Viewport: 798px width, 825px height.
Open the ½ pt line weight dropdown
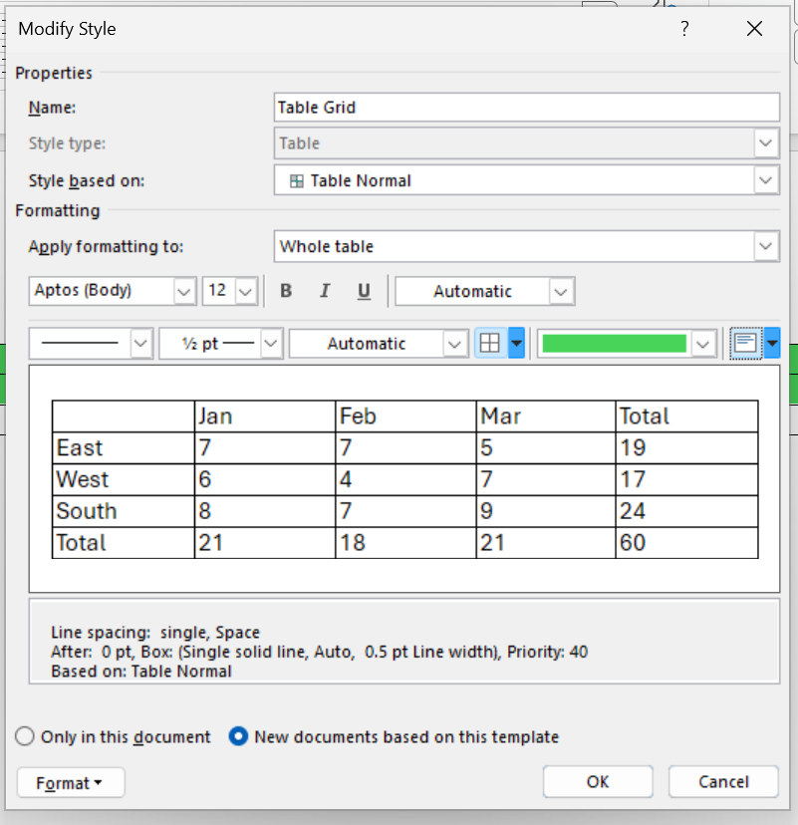tap(271, 343)
